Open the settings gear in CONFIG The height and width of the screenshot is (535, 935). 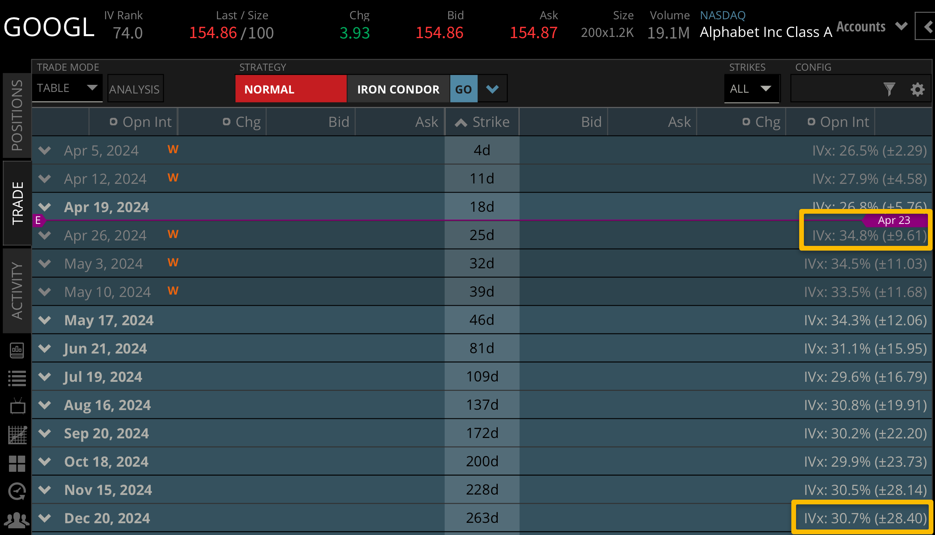[917, 89]
